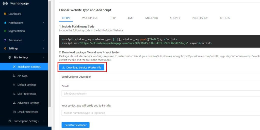
Task: Click the PushEngage script code block
Action: click(x=159, y=41)
